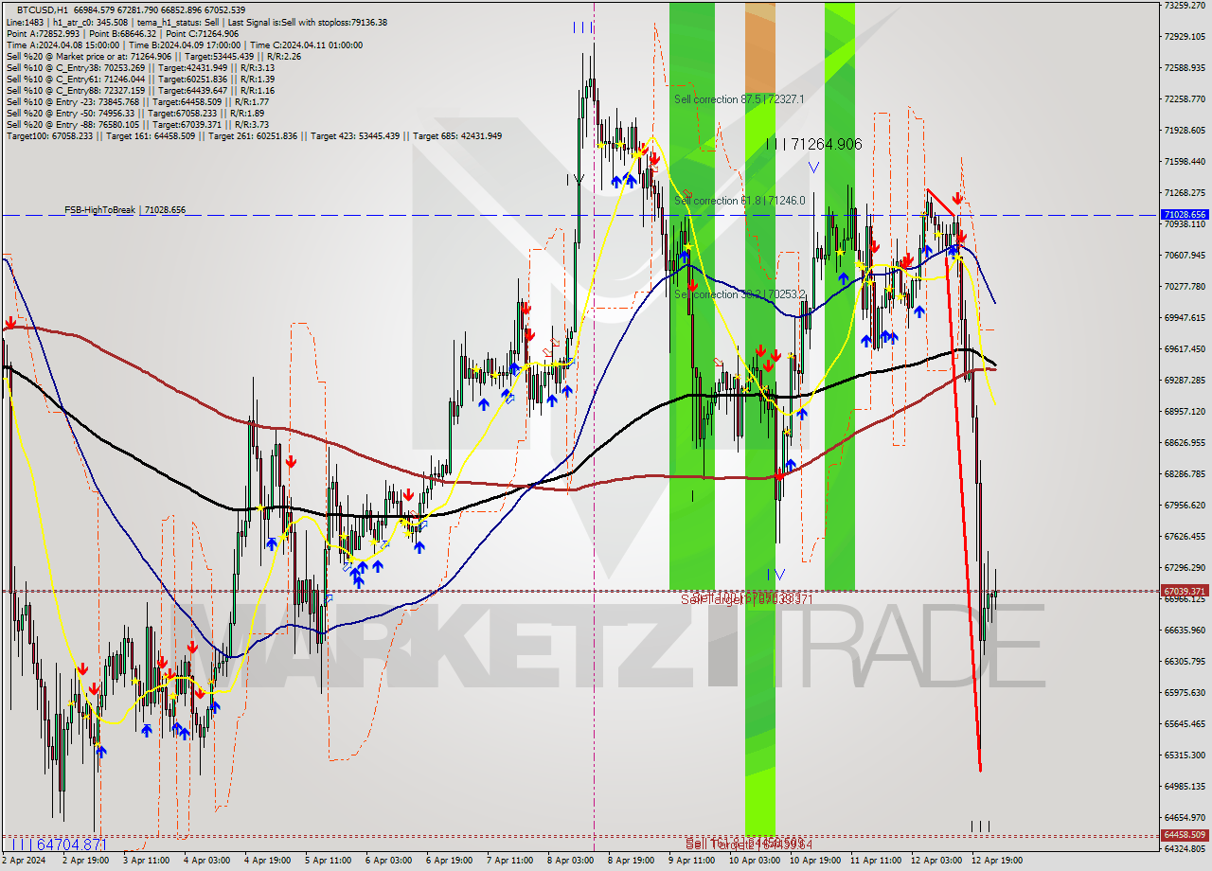Click the Sell %20 @ Entry -88: 76580.105 line
This screenshot has width=1212, height=871.
[138, 124]
